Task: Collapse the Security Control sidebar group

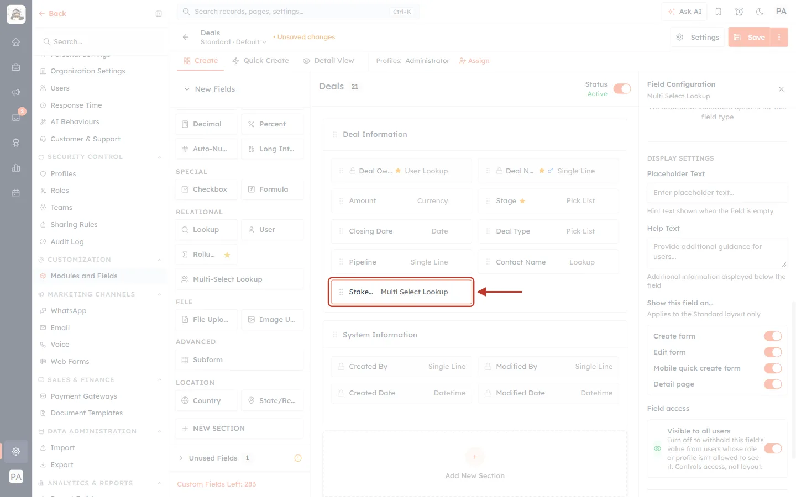Action: pyautogui.click(x=160, y=157)
